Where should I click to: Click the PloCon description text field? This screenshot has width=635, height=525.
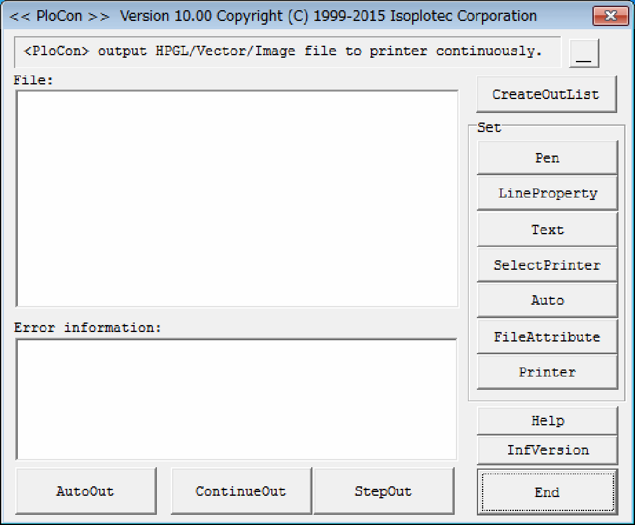[288, 52]
